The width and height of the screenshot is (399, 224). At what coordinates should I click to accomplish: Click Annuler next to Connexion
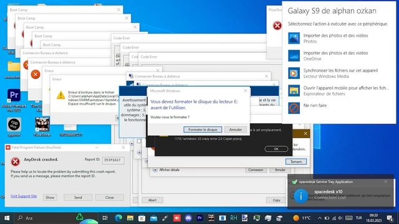(x=280, y=170)
